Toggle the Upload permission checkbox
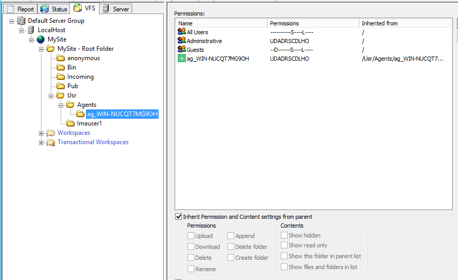The width and height of the screenshot is (458, 280). click(x=191, y=236)
